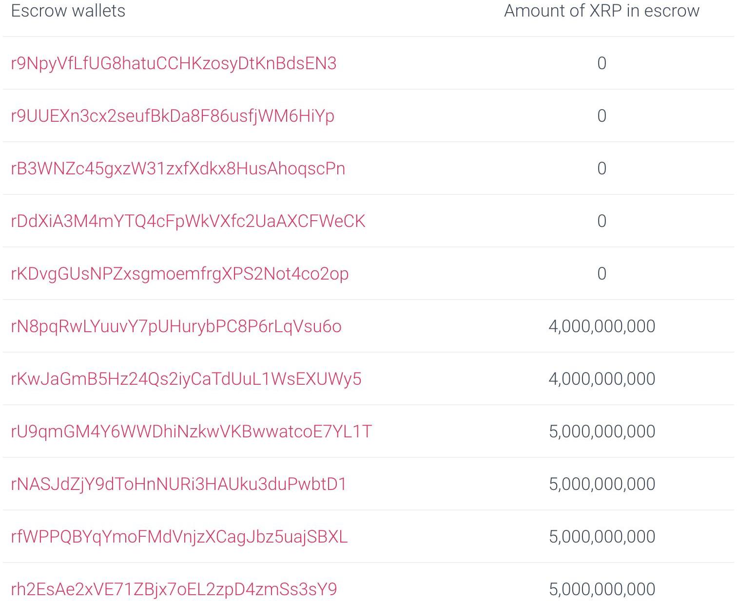Click the "Escrow wallets" column header
The width and height of the screenshot is (738, 601).
click(68, 11)
